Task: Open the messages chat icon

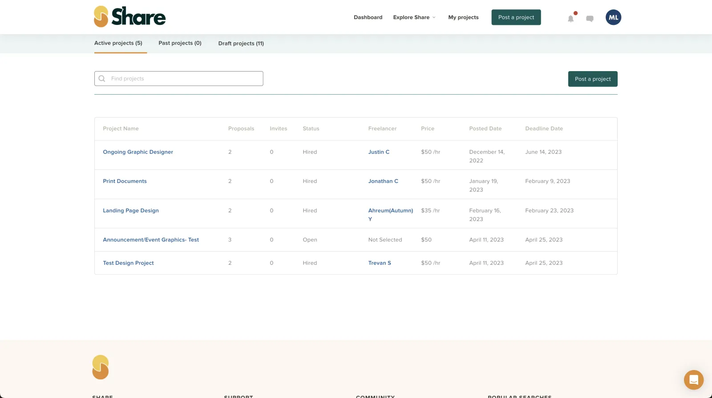Action: point(590,19)
